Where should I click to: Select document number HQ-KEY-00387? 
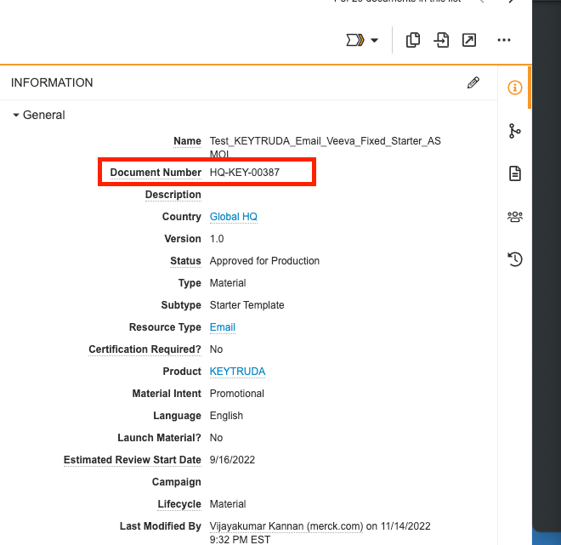point(244,173)
